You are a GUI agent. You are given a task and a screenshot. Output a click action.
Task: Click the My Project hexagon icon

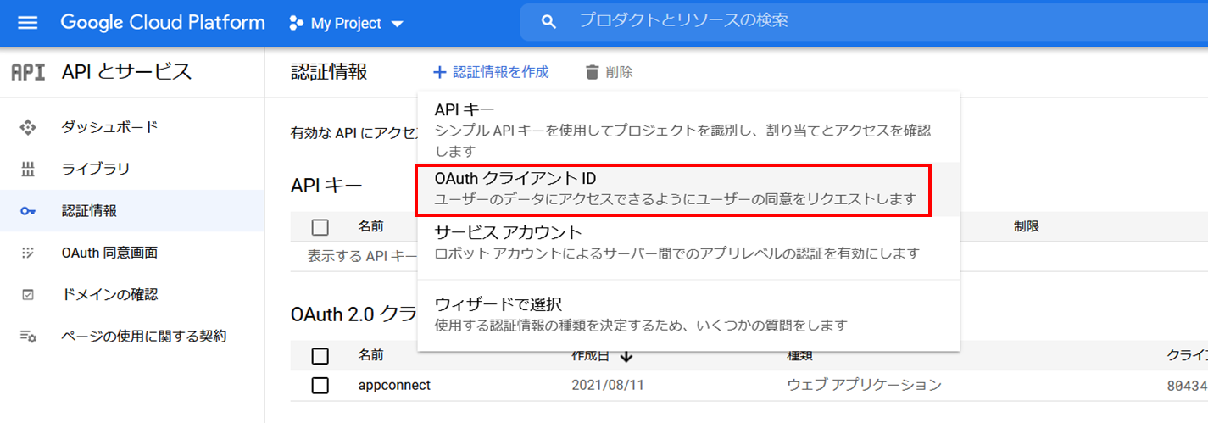[x=296, y=23]
